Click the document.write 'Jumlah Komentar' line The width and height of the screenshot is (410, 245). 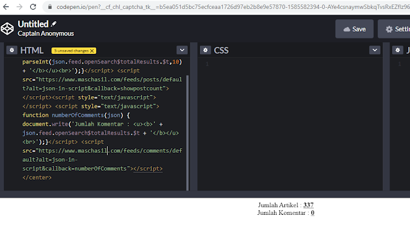[x=92, y=124]
